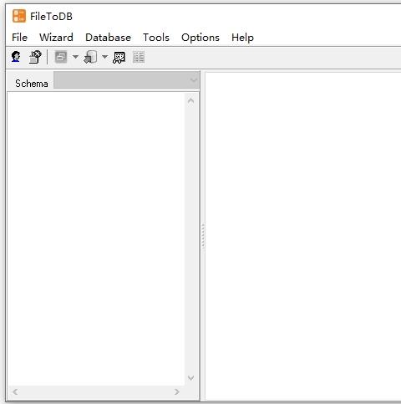Open the Help menu
Screen dimensions: 401x404
click(242, 38)
